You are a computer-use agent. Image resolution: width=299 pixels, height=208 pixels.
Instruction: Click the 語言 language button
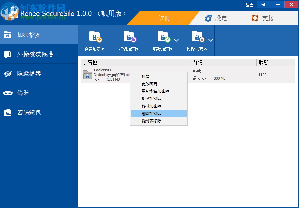pos(249,5)
